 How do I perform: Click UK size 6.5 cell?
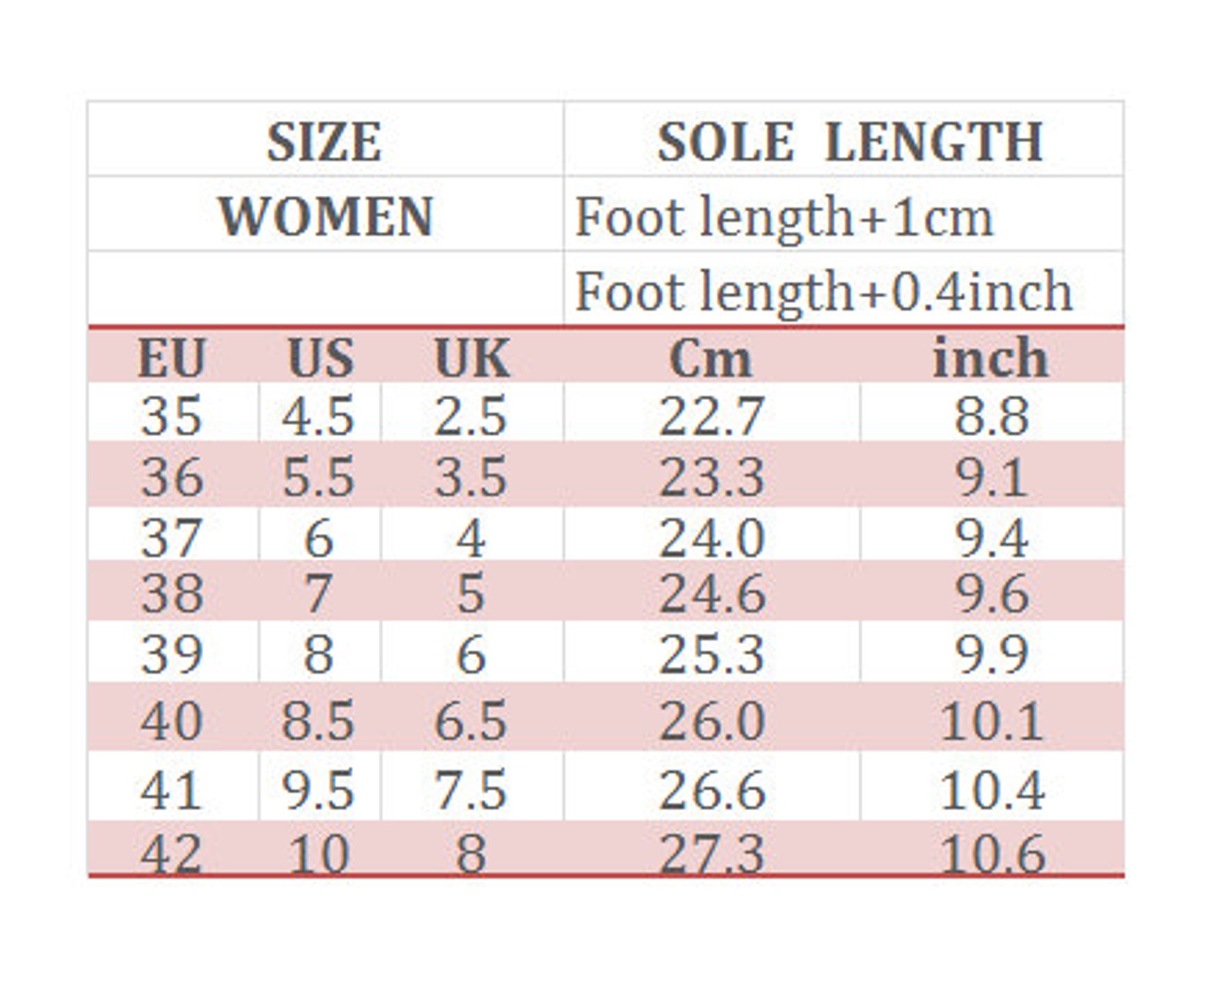click(x=472, y=718)
